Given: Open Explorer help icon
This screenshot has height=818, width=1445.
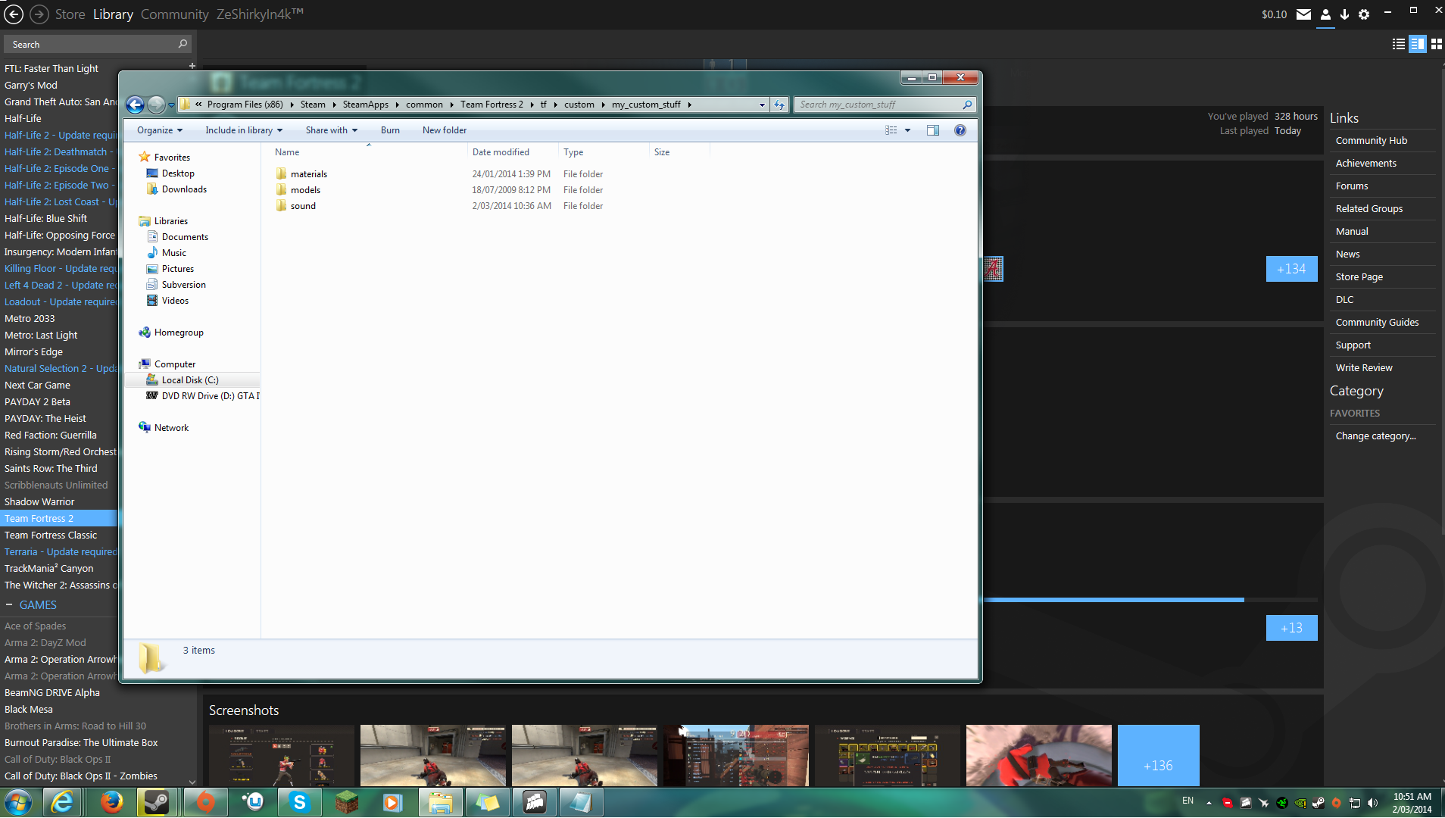Looking at the screenshot, I should [960, 130].
